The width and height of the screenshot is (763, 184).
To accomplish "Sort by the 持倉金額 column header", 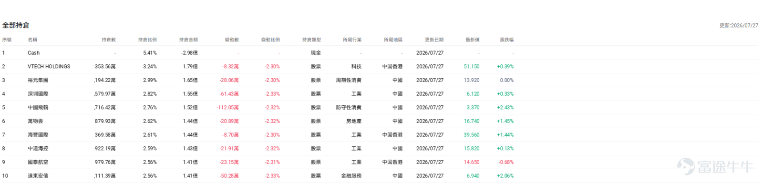I will [188, 40].
